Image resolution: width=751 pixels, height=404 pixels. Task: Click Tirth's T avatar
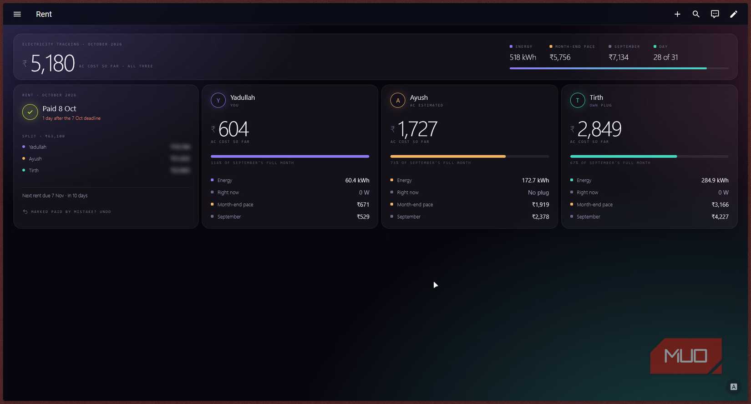click(578, 100)
